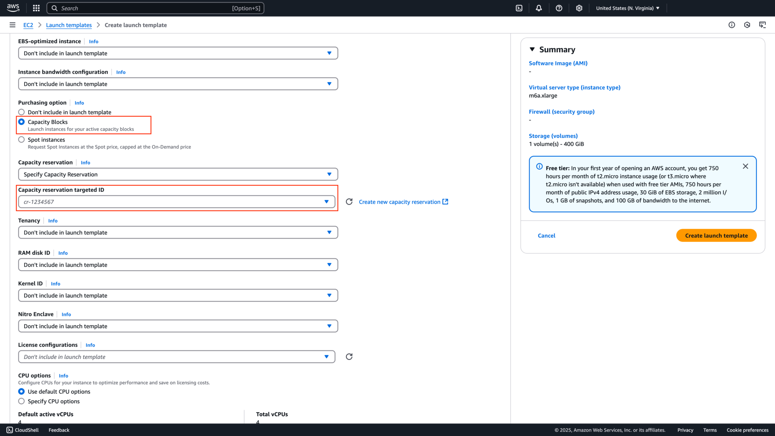Screen dimensions: 775x436
Task: Open the info panel icon in breadcrumb bar
Action: (x=732, y=25)
